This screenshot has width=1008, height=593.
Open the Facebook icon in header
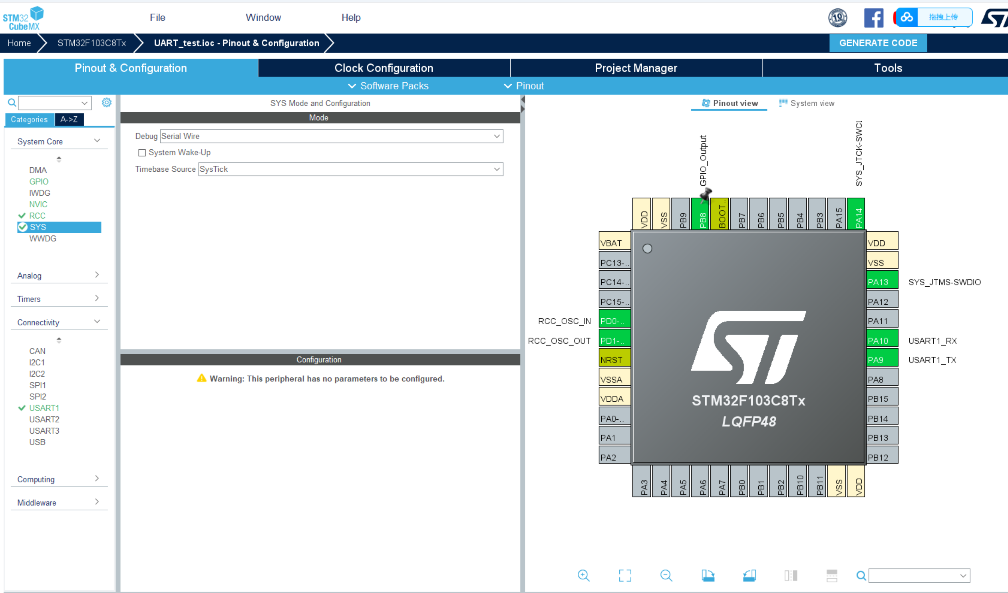(874, 18)
